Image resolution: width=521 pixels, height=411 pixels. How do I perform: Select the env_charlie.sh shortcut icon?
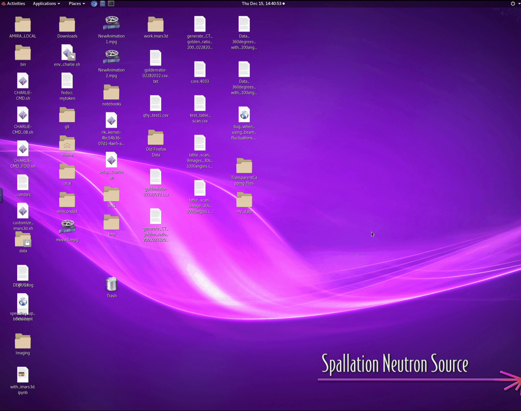pyautogui.click(x=67, y=53)
